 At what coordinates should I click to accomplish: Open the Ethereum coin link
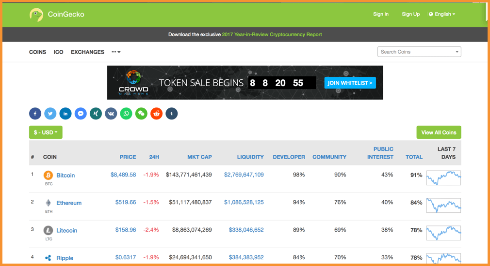coord(69,203)
